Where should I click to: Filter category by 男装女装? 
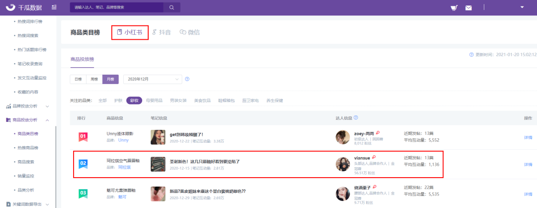click(178, 101)
